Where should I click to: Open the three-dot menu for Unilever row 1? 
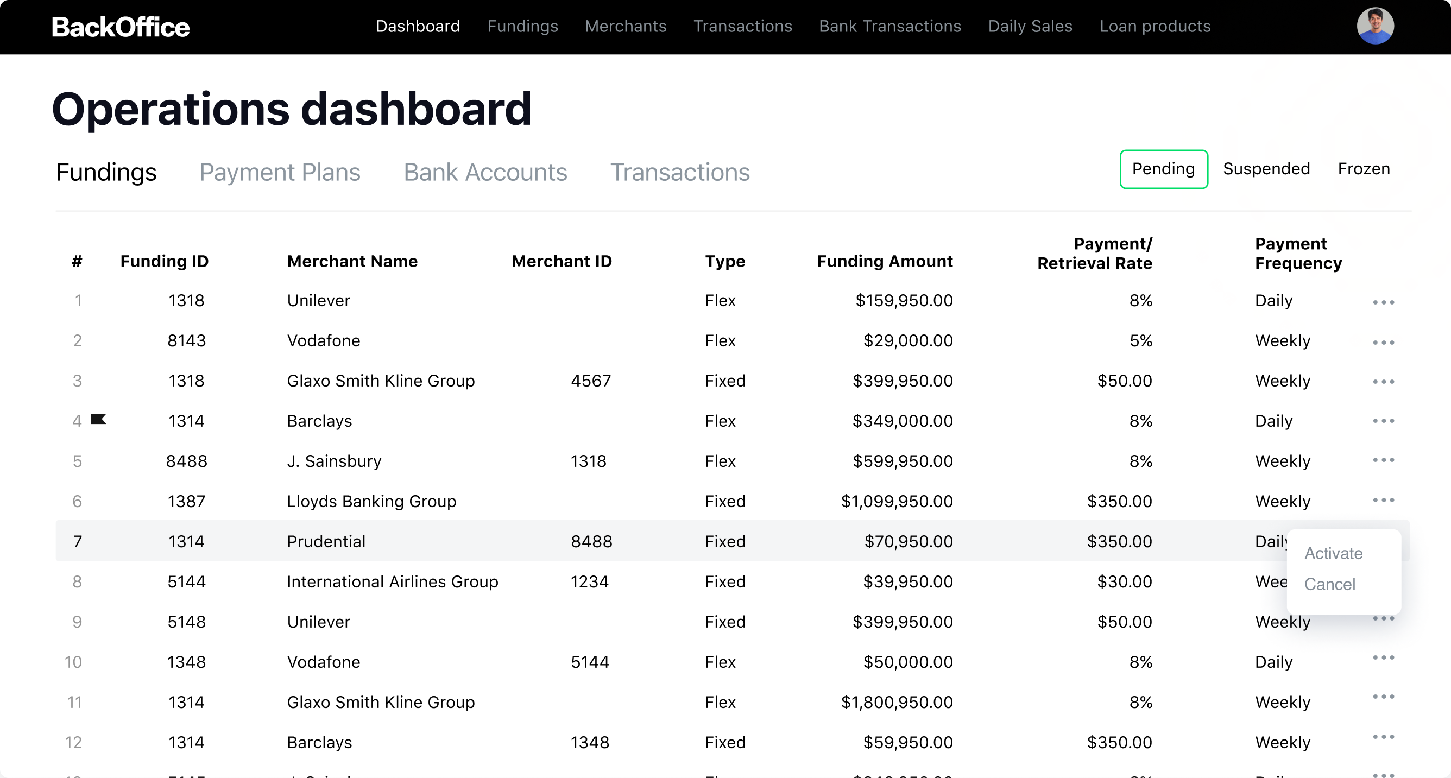[x=1384, y=302]
